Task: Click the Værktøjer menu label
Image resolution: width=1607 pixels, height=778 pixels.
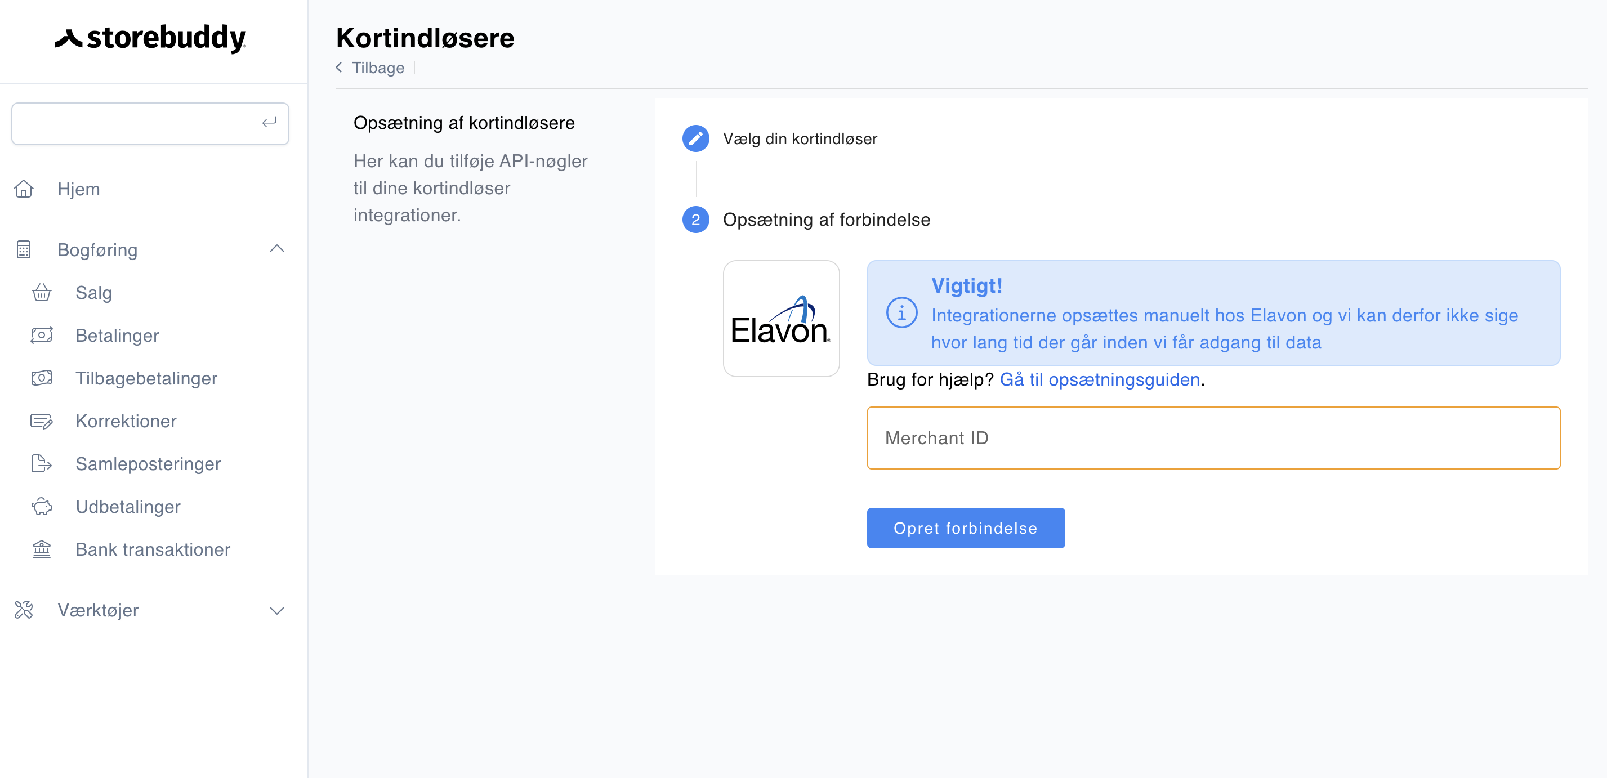Action: click(98, 610)
